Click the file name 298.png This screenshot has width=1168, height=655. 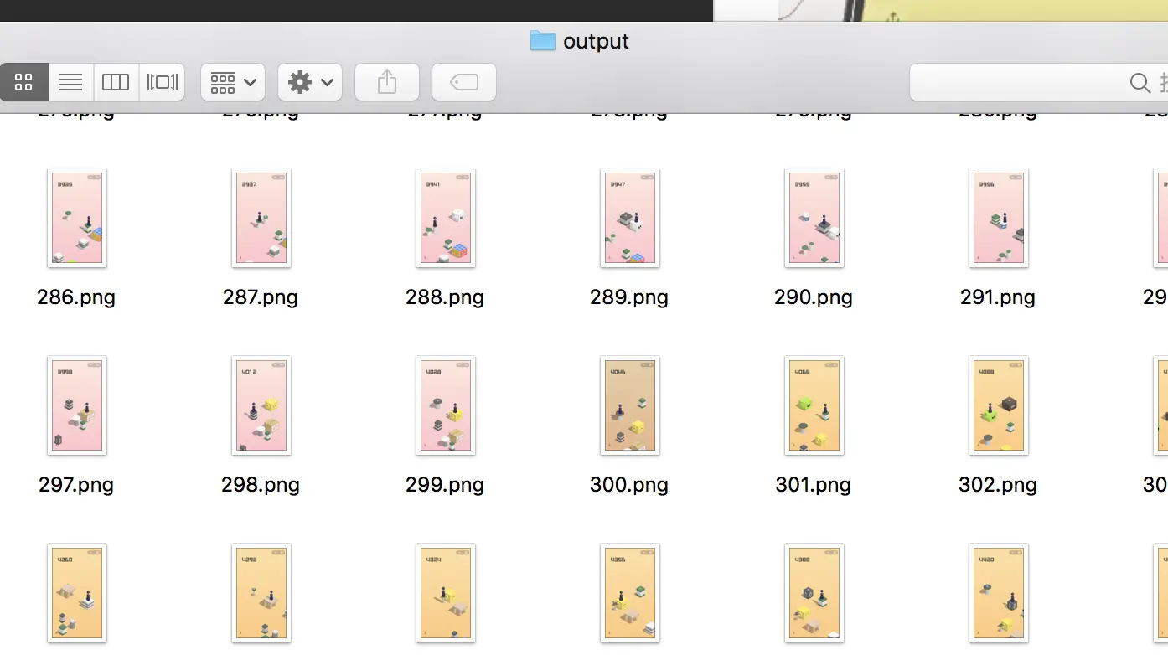(261, 485)
